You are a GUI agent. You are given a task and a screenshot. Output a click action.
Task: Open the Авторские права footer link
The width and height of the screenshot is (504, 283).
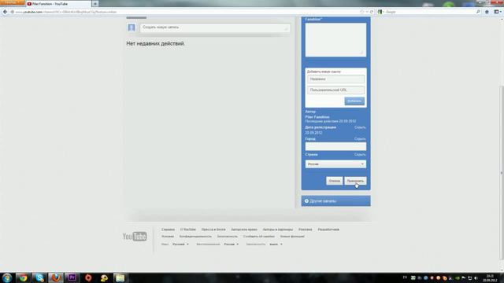244,230
